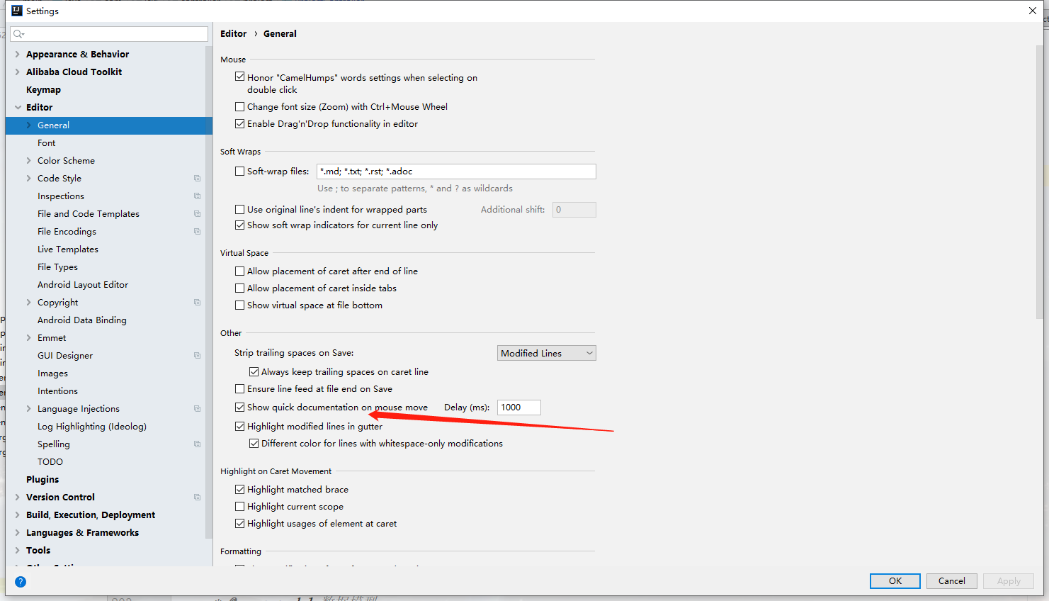Expand the Language Injections node arrow

pos(29,409)
